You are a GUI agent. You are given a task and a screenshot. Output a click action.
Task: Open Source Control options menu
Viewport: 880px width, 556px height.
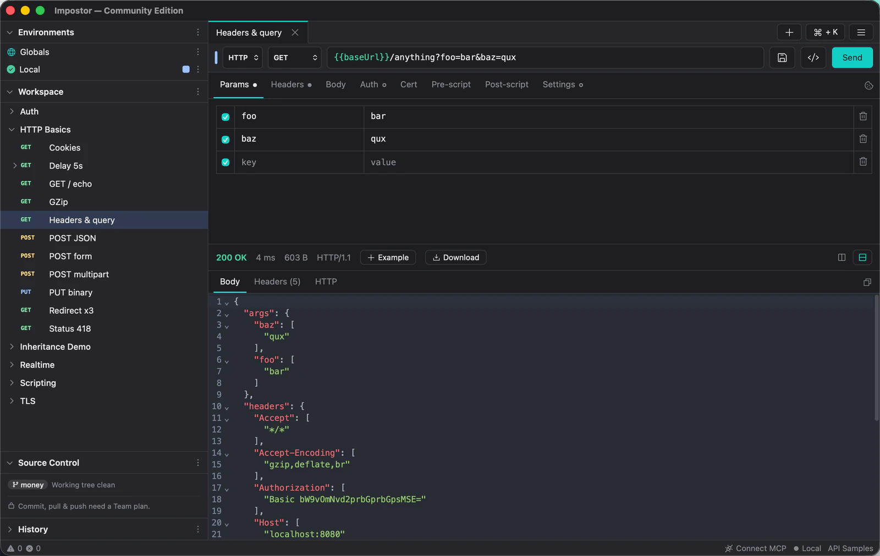pos(198,463)
